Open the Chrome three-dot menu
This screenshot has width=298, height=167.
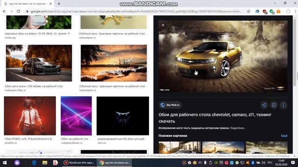click(296, 11)
